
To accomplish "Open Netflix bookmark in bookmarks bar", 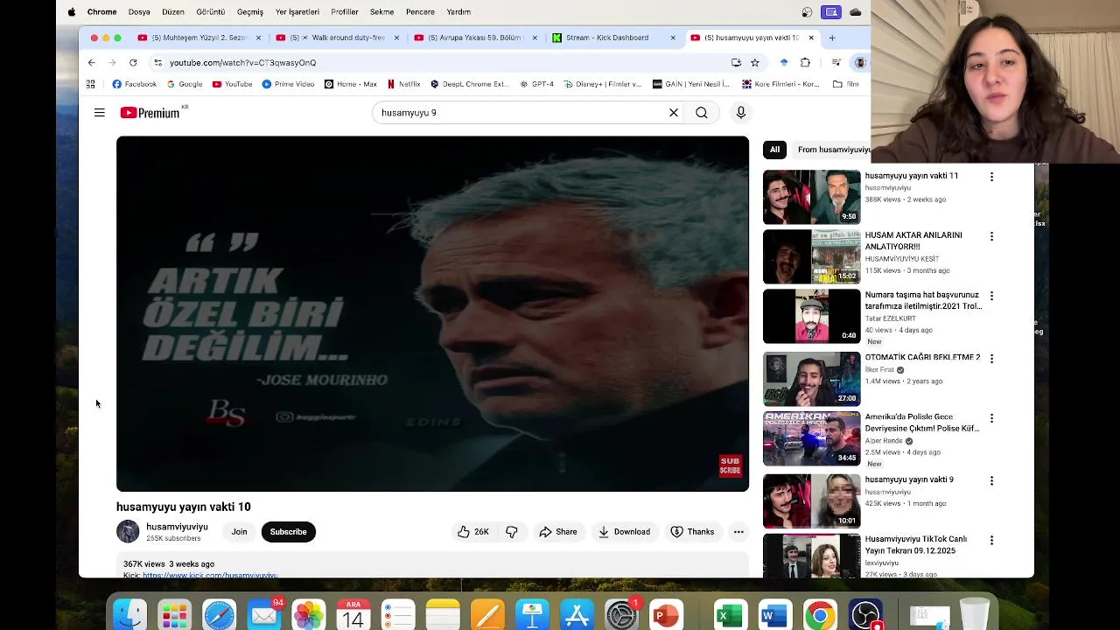I will (x=403, y=84).
